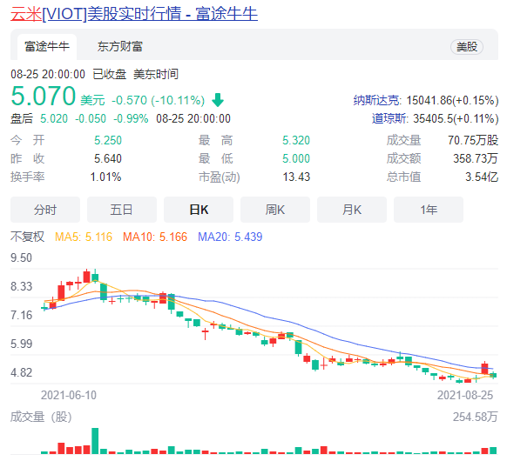Click the 道琼斯 index label
Viewport: 507px width, 461px height.
pyautogui.click(x=390, y=118)
